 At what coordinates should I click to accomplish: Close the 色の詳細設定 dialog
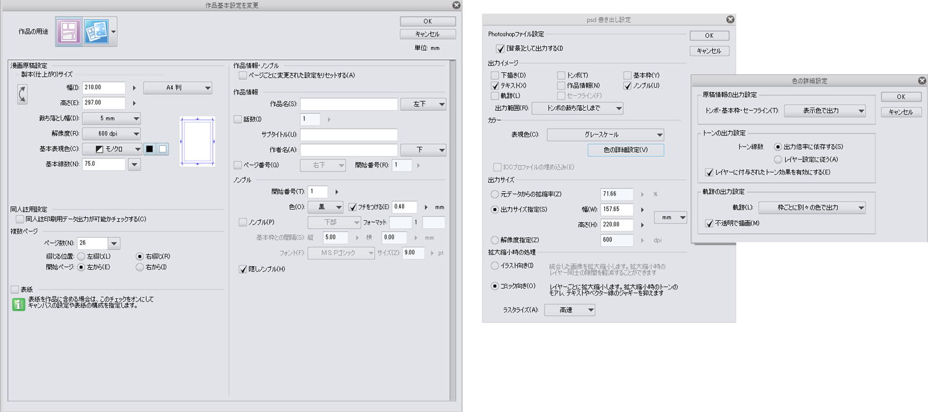922,80
